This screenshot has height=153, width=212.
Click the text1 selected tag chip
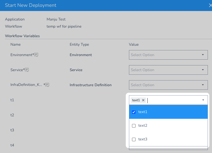(136, 100)
